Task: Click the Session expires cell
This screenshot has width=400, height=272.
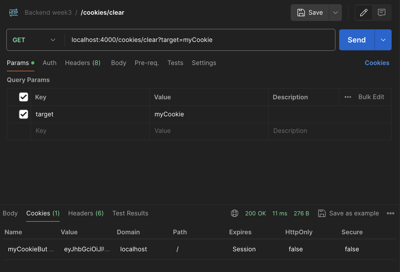Action: point(244,249)
